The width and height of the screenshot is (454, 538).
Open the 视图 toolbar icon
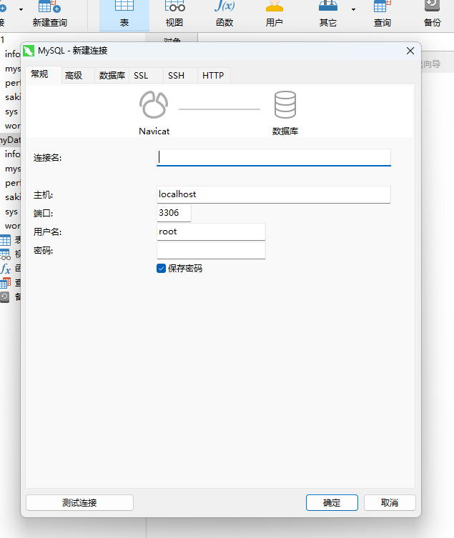click(174, 14)
